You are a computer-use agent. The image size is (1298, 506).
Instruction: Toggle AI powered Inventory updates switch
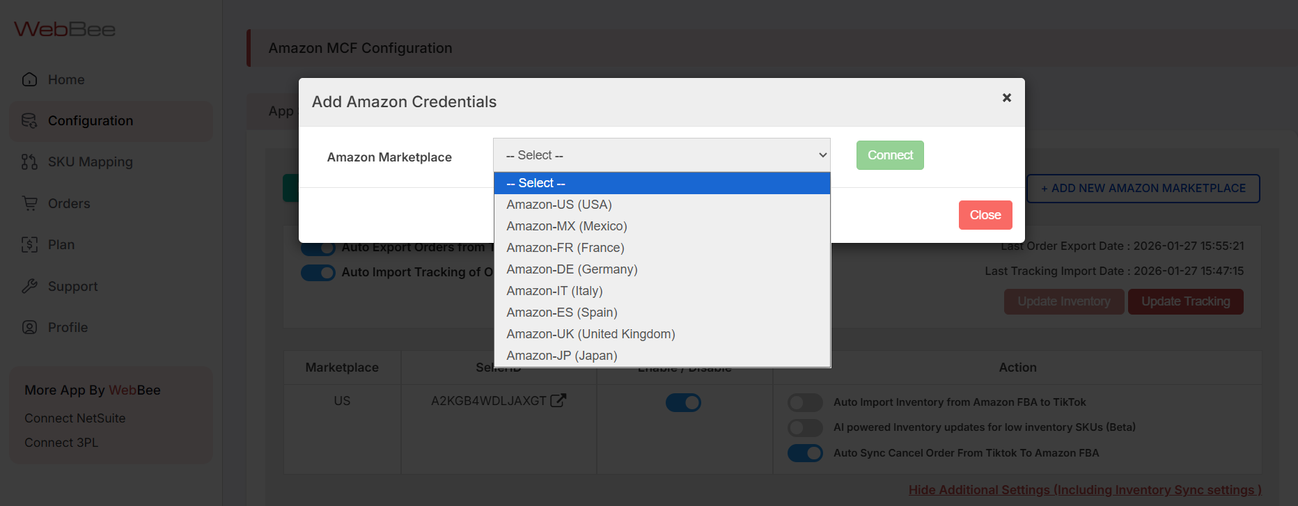(x=805, y=427)
